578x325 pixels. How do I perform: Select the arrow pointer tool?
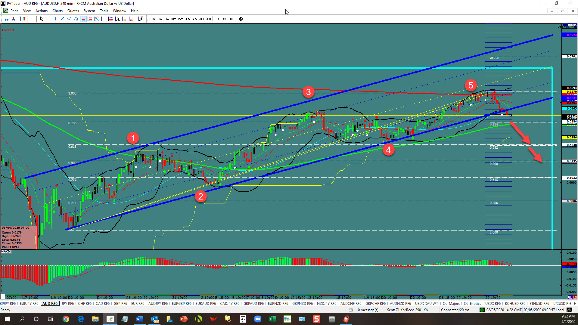pyautogui.click(x=42, y=19)
